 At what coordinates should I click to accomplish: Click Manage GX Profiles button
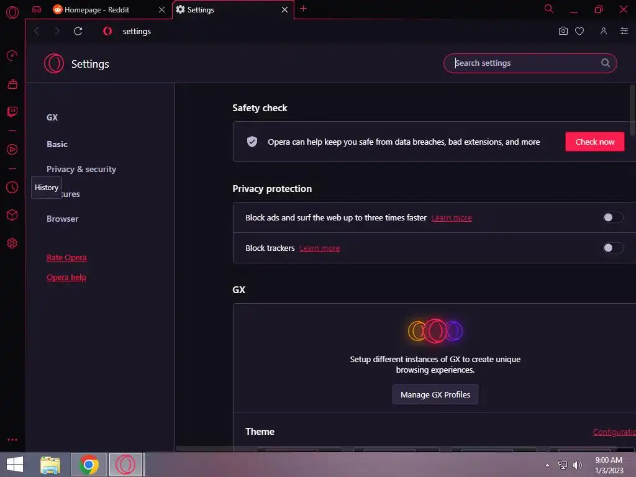(x=435, y=394)
